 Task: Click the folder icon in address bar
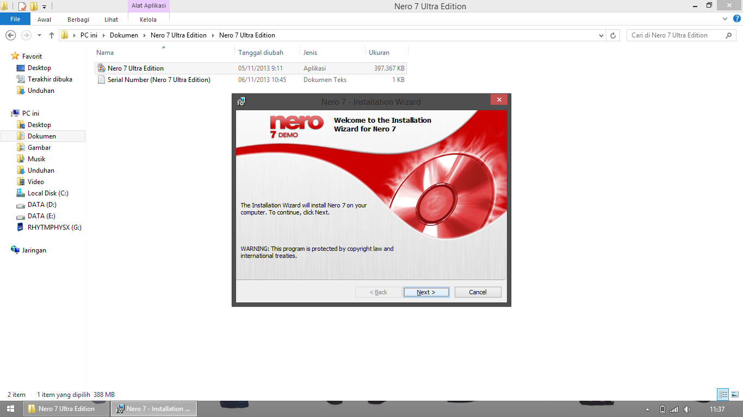pos(65,35)
